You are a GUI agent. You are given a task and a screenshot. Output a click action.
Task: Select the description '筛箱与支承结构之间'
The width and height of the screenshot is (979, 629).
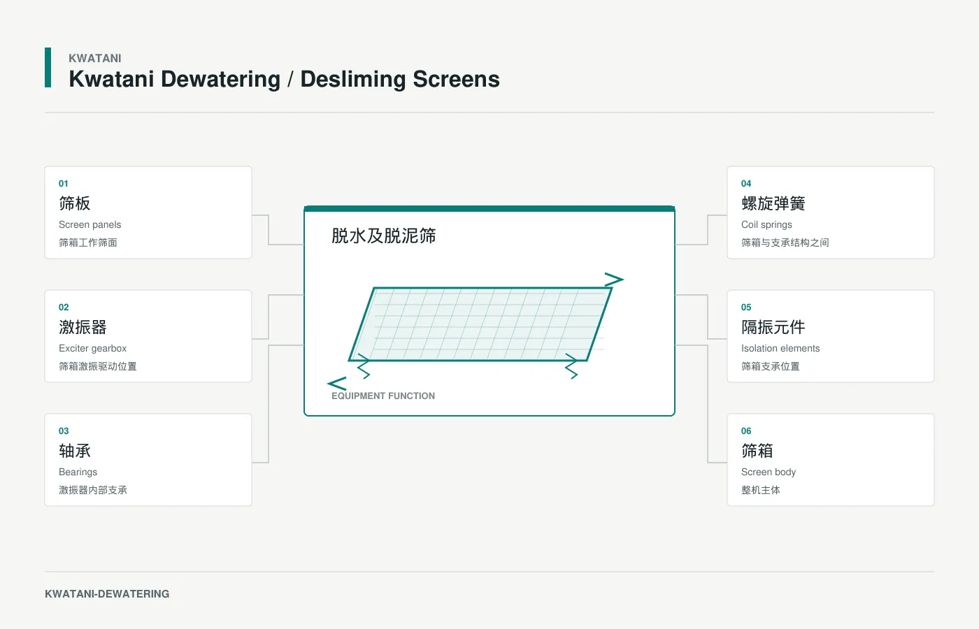click(785, 243)
